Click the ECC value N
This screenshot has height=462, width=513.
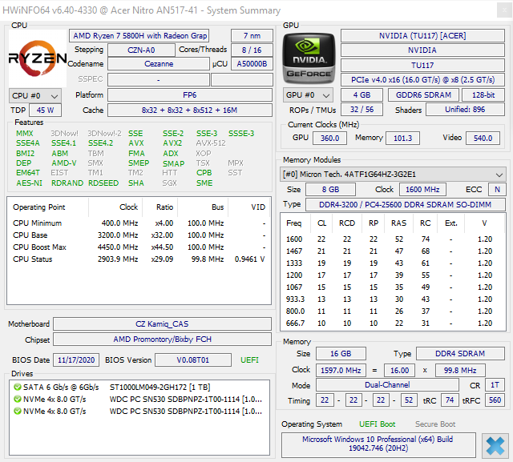pyautogui.click(x=497, y=190)
